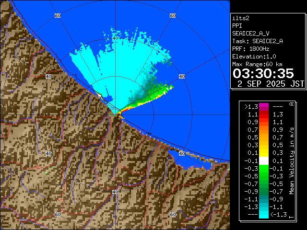The width and height of the screenshot is (307, 230).
Task: Click the Mean Velocity in m/s axis label
Action: [x=291, y=161]
